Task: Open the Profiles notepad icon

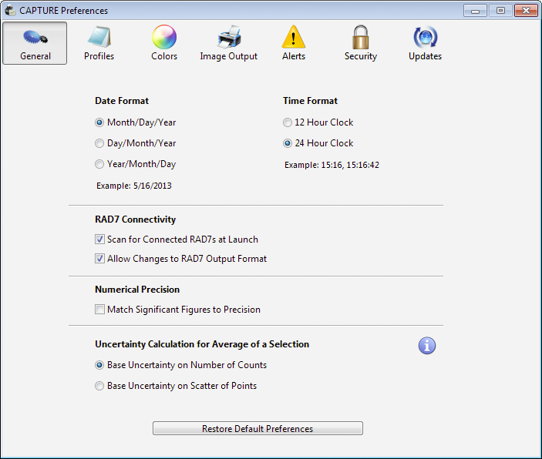Action: pos(99,37)
